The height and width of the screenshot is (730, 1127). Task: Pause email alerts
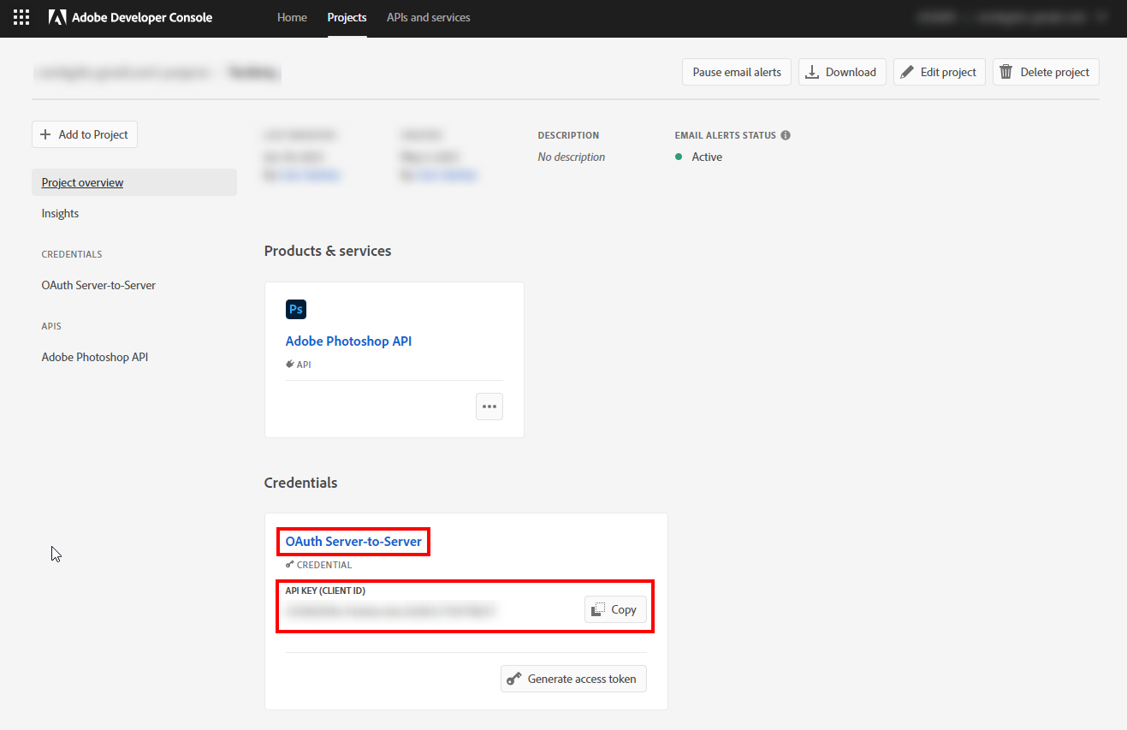pyautogui.click(x=737, y=72)
